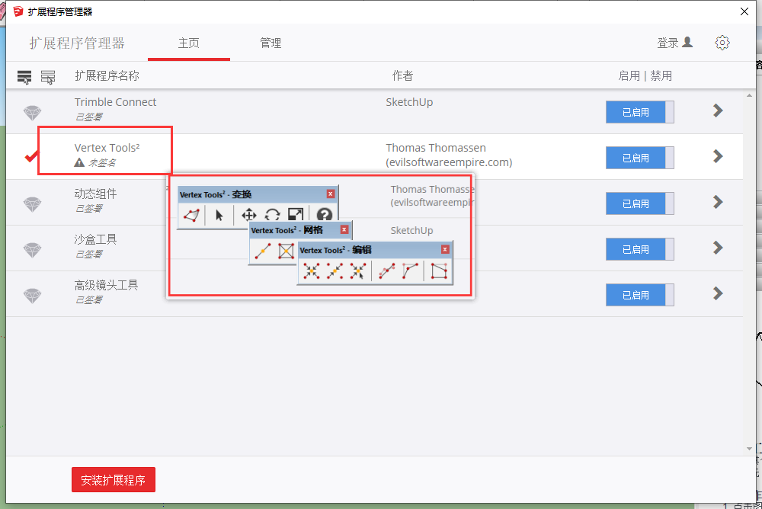The height and width of the screenshot is (509, 762).
Task: Select the 动态组件 gem icon
Action: point(33,204)
